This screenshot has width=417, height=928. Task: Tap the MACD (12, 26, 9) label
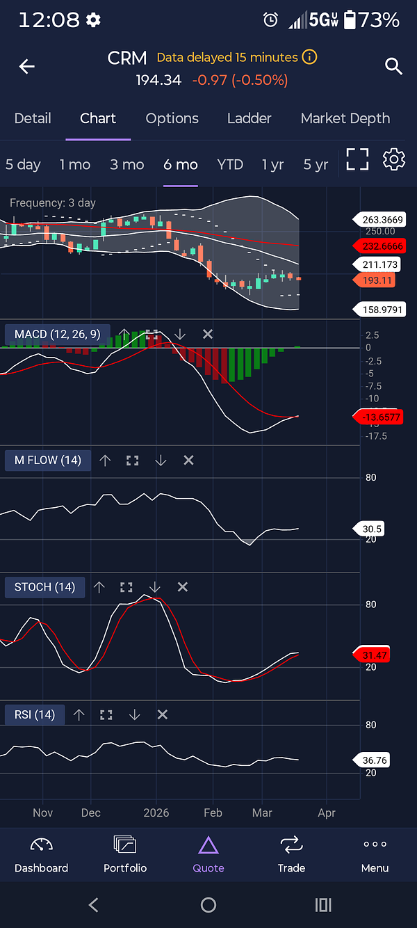57,335
